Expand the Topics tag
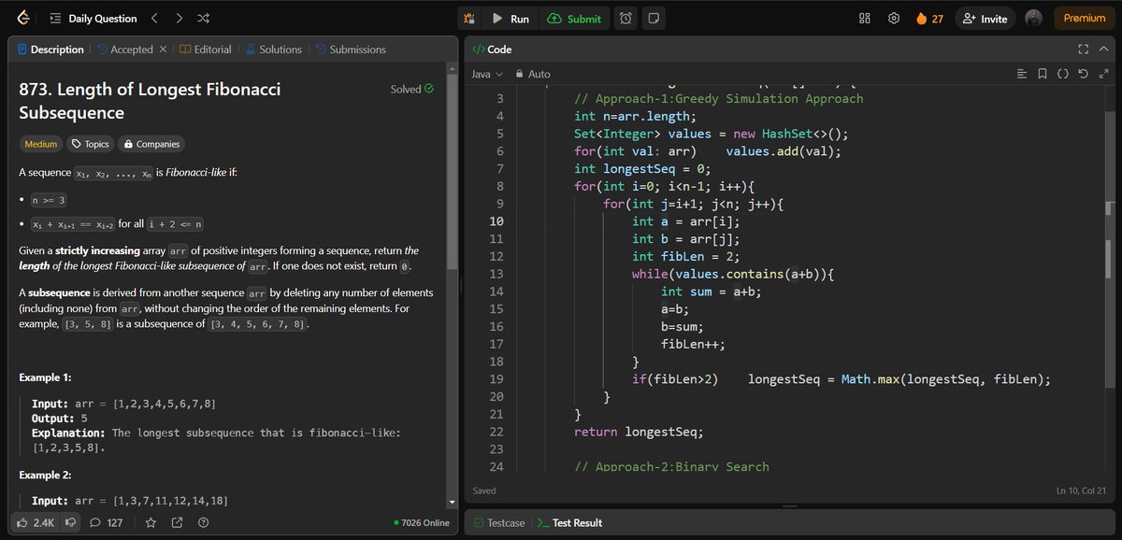 [91, 144]
